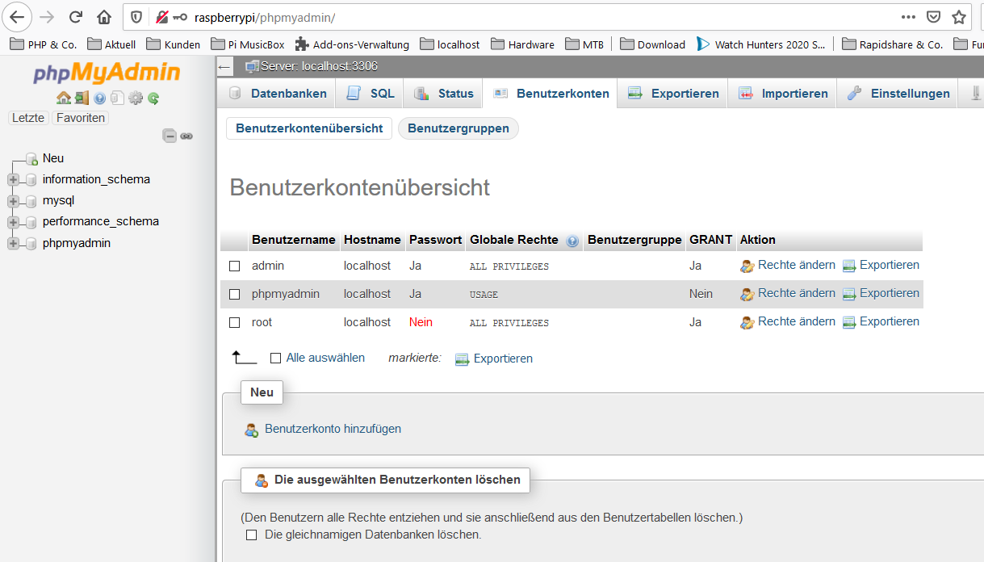The image size is (984, 562).
Task: Tick the root user checkbox
Action: pyautogui.click(x=235, y=322)
